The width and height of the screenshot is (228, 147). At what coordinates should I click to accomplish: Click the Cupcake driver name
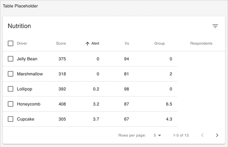(x=26, y=119)
